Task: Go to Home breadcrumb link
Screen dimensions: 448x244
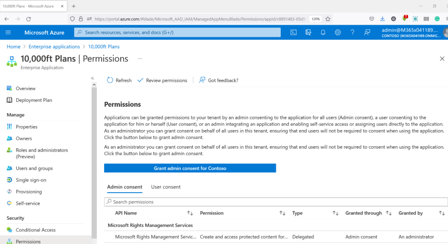Action: pos(14,47)
